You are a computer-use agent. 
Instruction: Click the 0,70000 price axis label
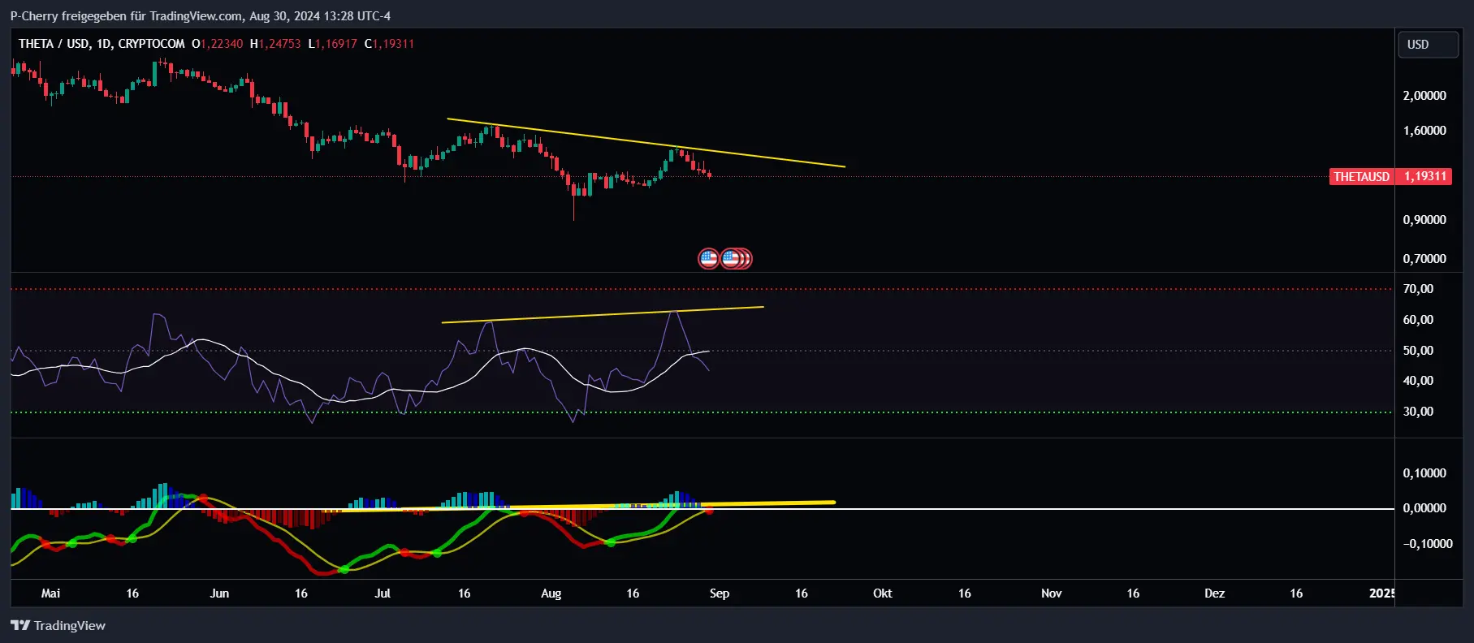(x=1424, y=259)
